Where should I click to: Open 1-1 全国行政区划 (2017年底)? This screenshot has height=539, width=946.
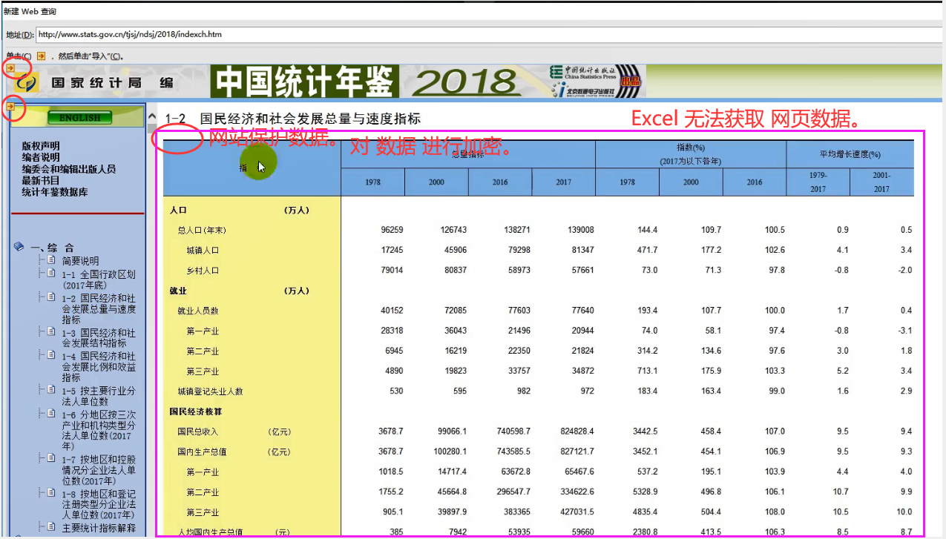(x=99, y=280)
